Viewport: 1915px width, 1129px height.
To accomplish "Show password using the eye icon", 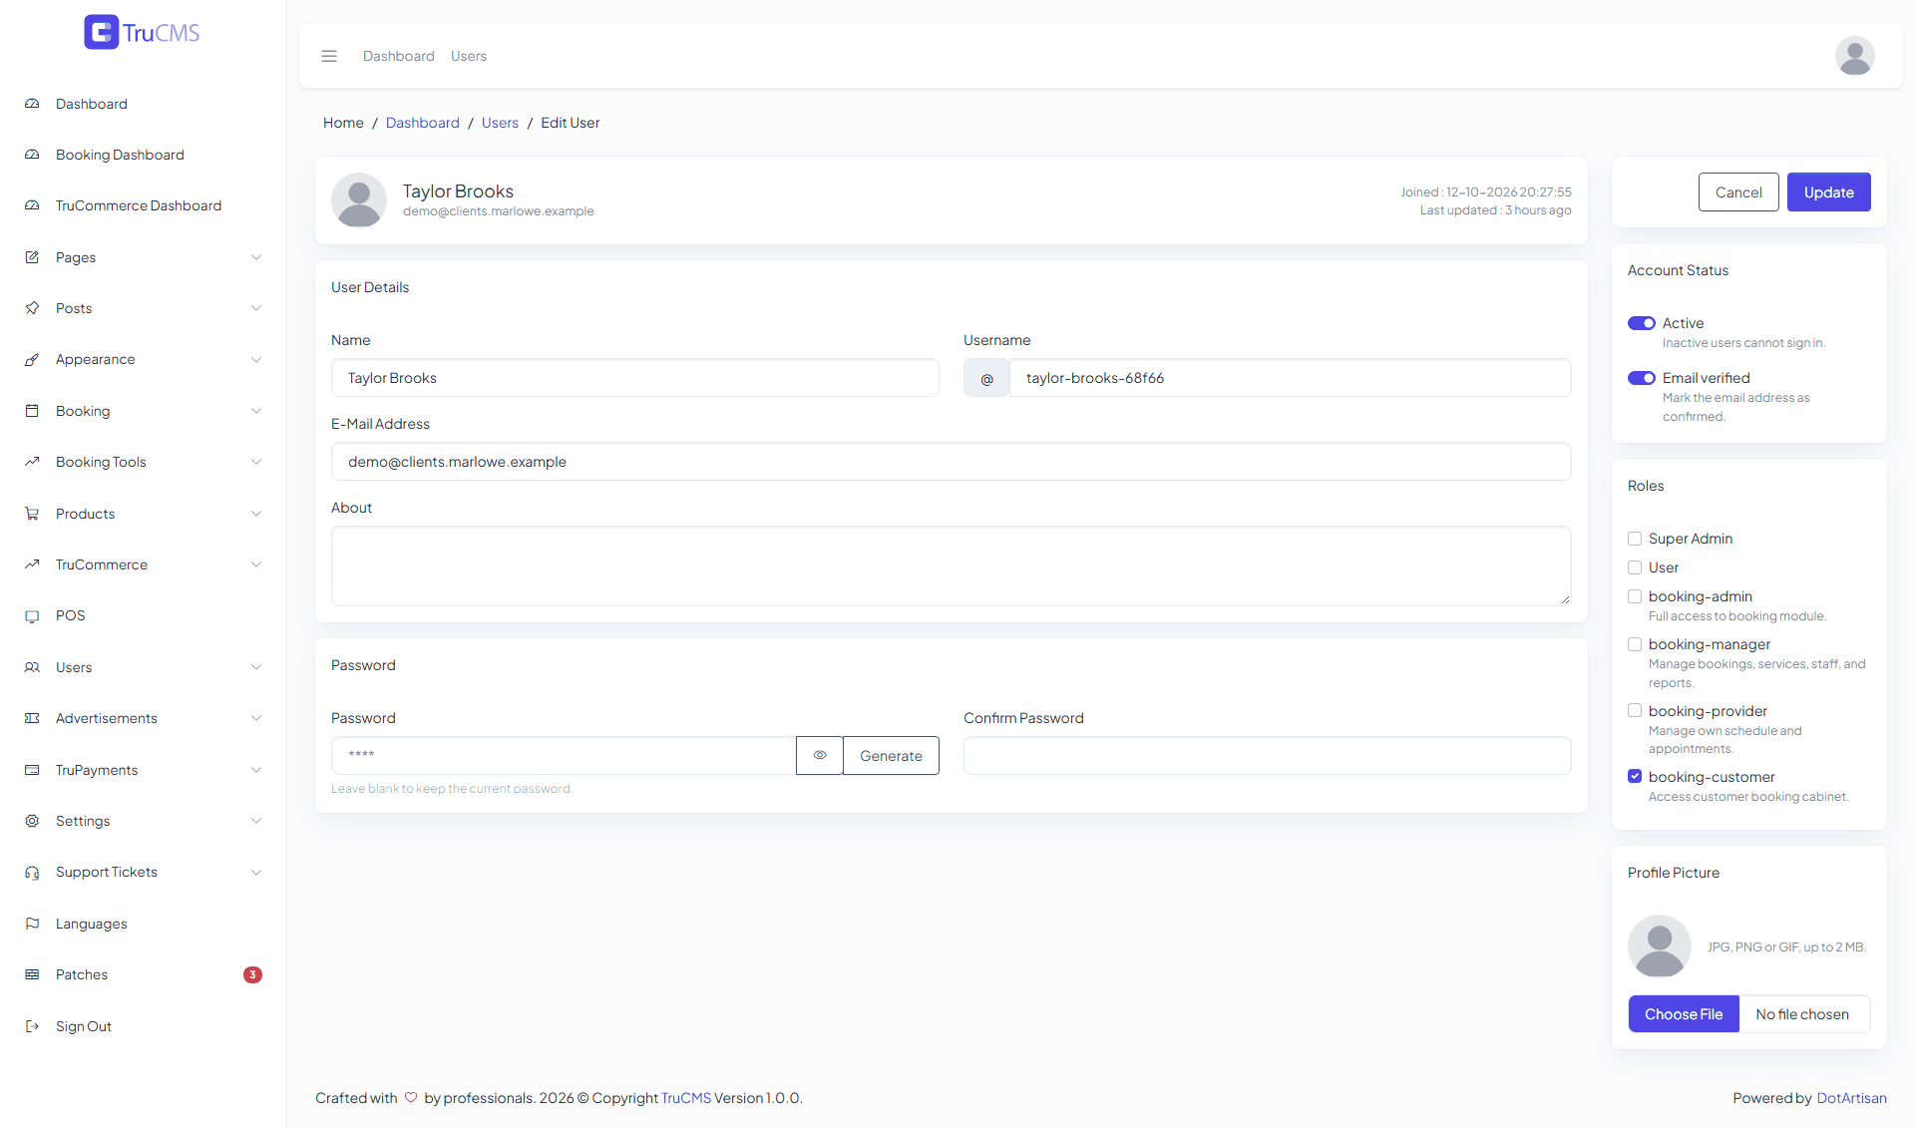I will [x=820, y=756].
